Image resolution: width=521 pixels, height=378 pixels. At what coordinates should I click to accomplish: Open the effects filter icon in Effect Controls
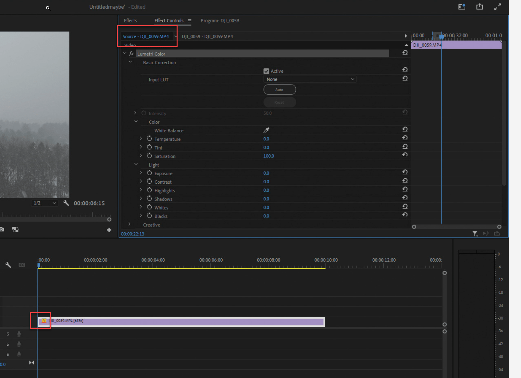click(x=475, y=234)
